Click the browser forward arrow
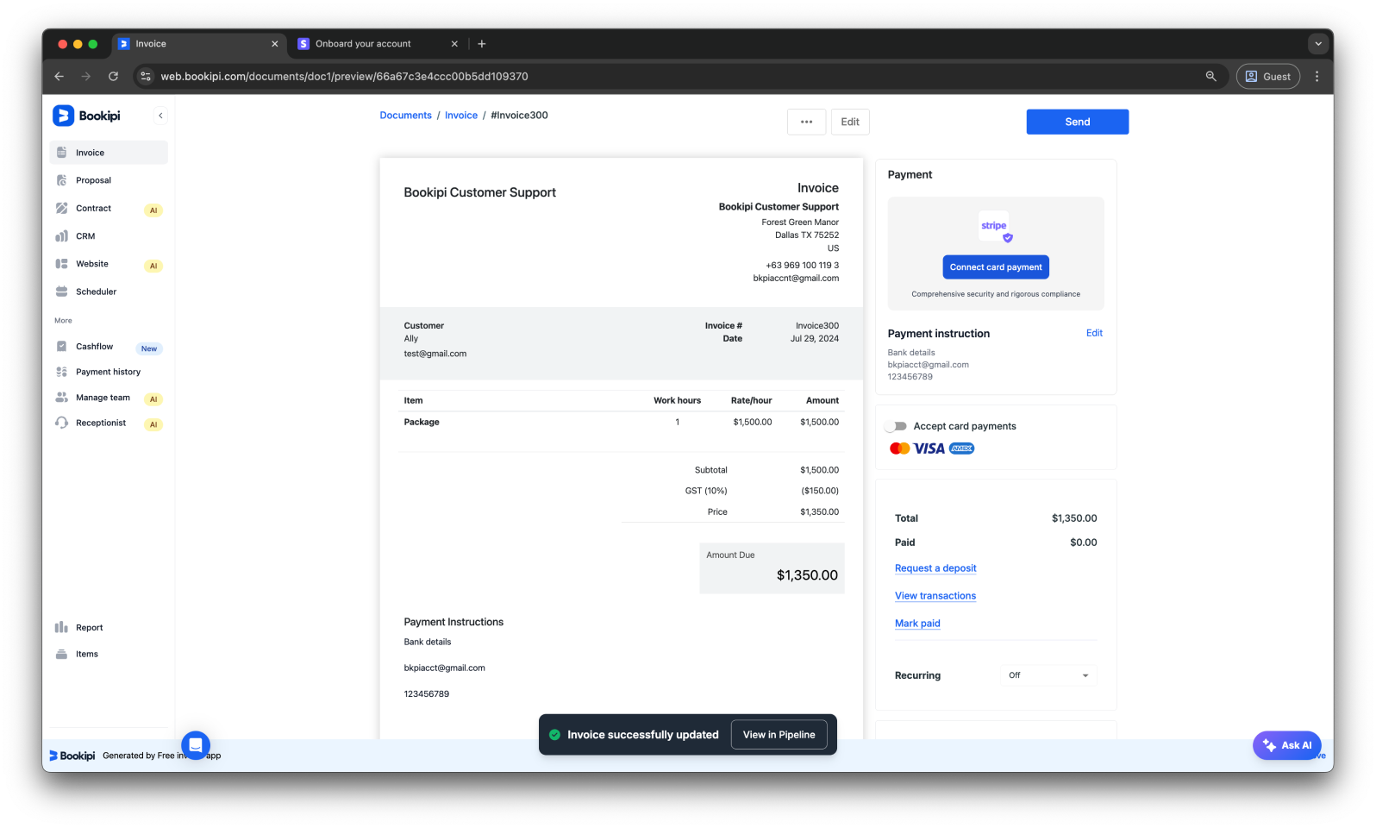This screenshot has height=828, width=1376. tap(86, 77)
